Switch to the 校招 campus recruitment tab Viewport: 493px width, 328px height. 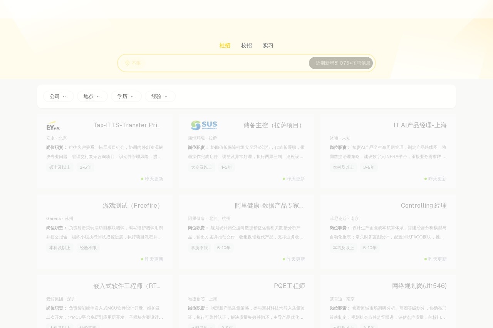(246, 45)
